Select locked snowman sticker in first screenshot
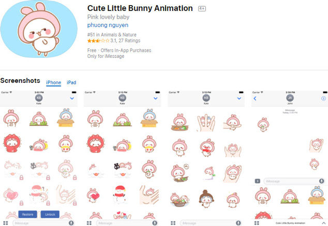The width and height of the screenshot is (328, 226). [39, 194]
